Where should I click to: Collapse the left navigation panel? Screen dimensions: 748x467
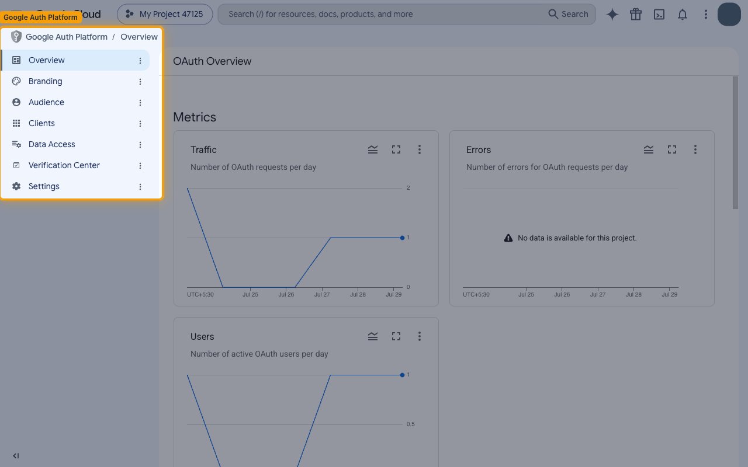tap(16, 456)
